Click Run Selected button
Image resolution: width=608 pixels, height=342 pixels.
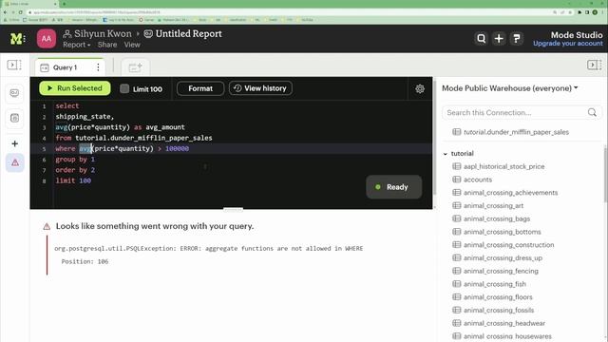(75, 88)
